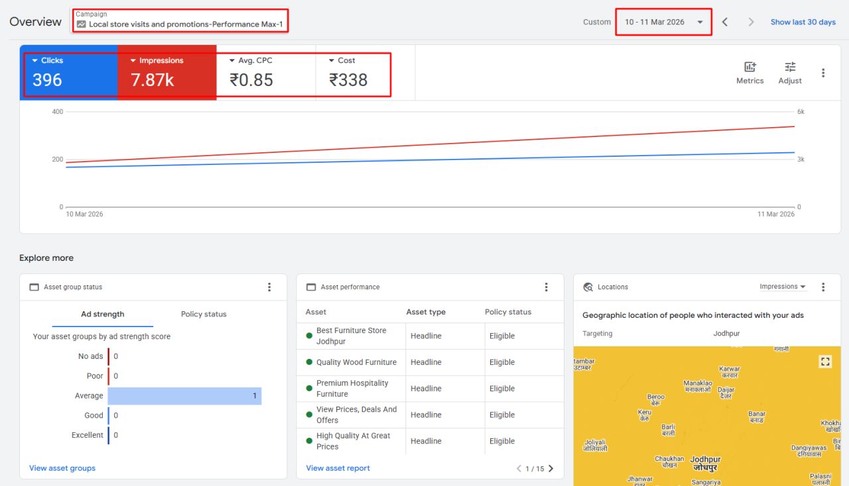Screen dimensions: 849x486
Task: Click Quality Wood Furniture asset row
Action: [x=430, y=362]
